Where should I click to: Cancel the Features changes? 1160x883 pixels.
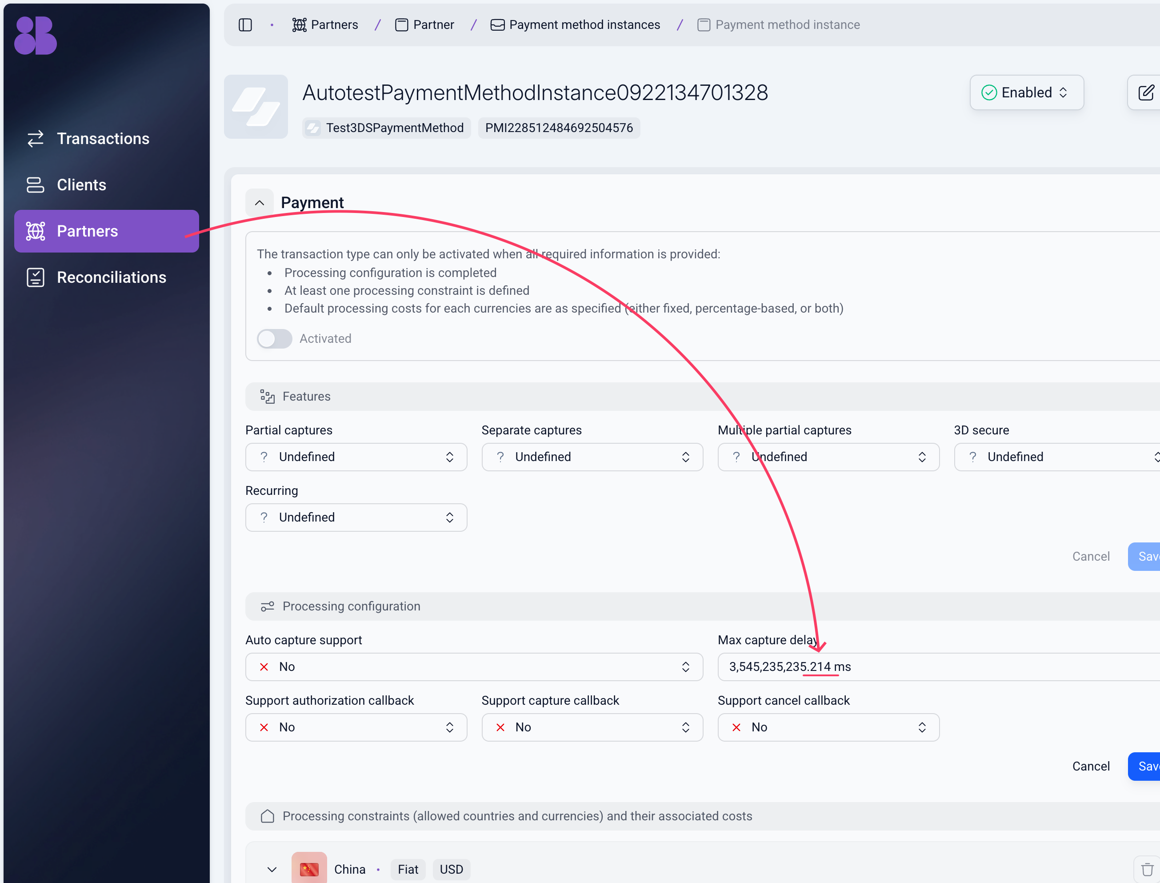pos(1091,556)
